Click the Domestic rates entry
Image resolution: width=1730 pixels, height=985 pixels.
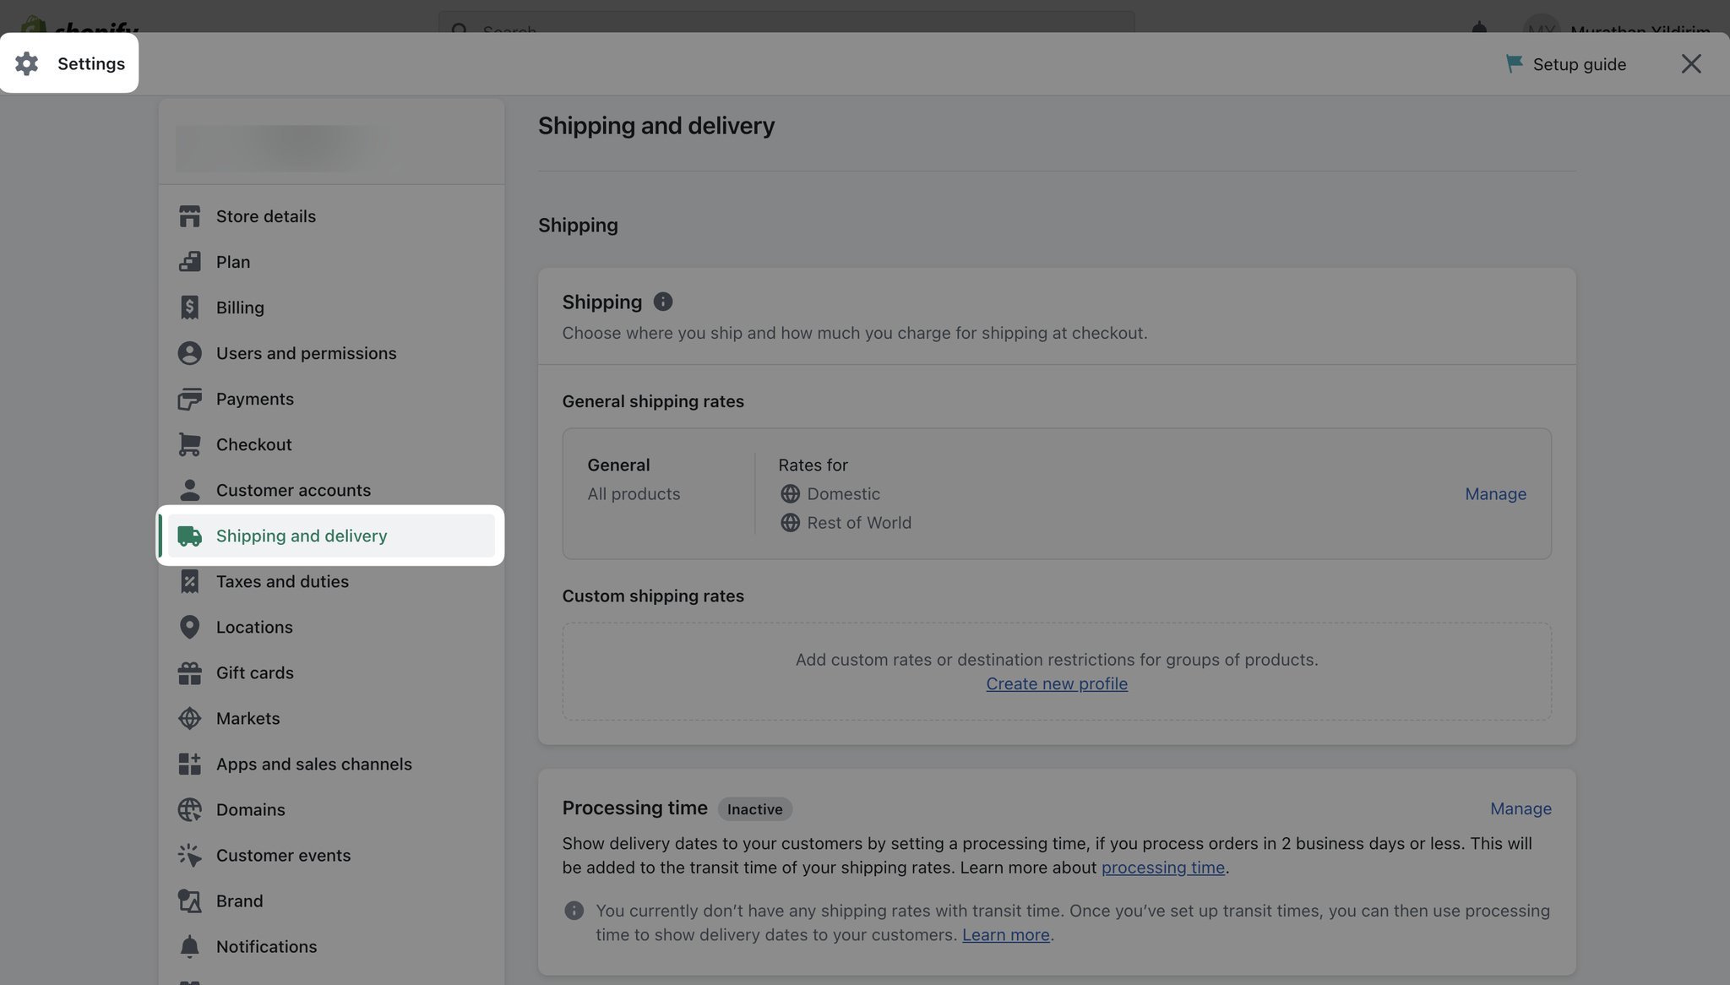pos(830,494)
